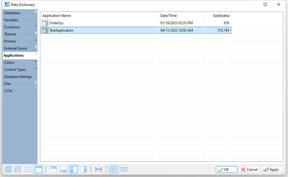
Task: Click the auto-fit column width icon
Action: click(99, 169)
